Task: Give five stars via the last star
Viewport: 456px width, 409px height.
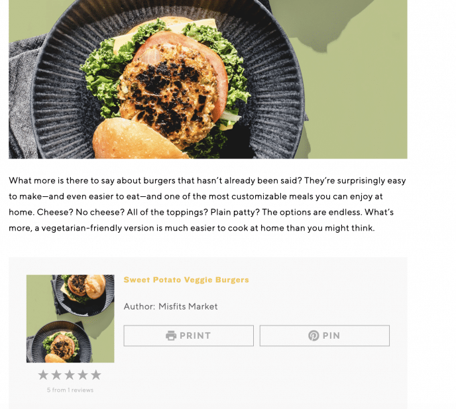Action: [96, 375]
